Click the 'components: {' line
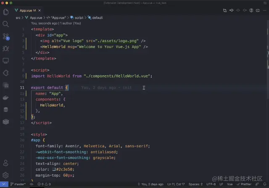The width and height of the screenshot is (269, 188). 50,99
